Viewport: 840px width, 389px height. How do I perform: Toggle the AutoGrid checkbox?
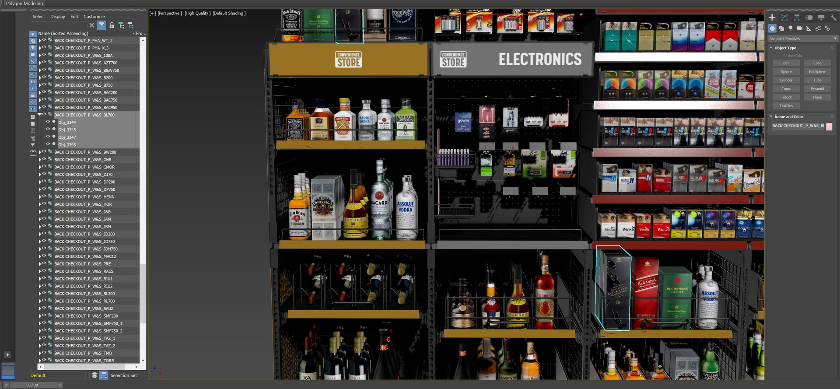tap(785, 56)
